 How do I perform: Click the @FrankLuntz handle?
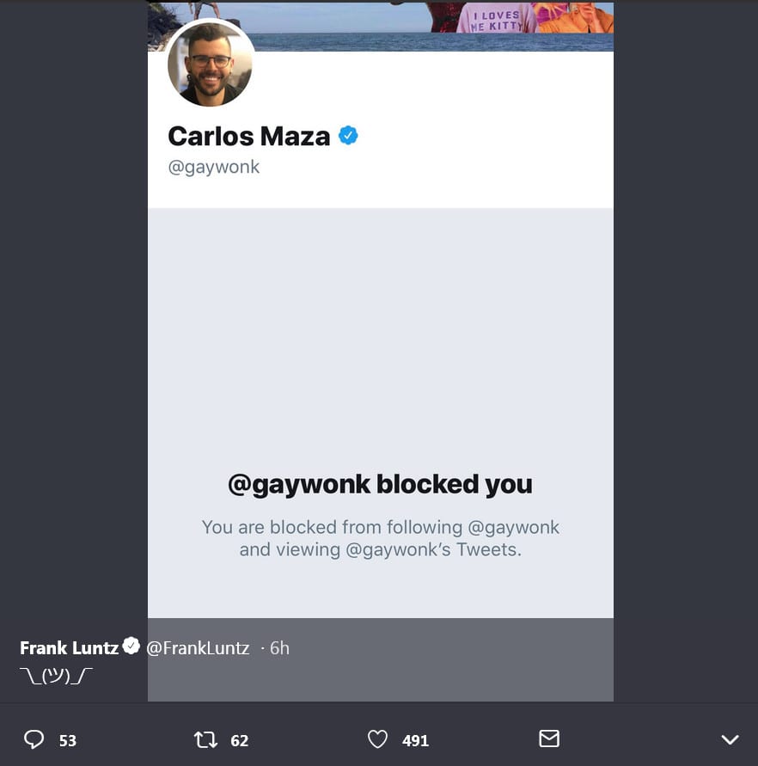198,648
